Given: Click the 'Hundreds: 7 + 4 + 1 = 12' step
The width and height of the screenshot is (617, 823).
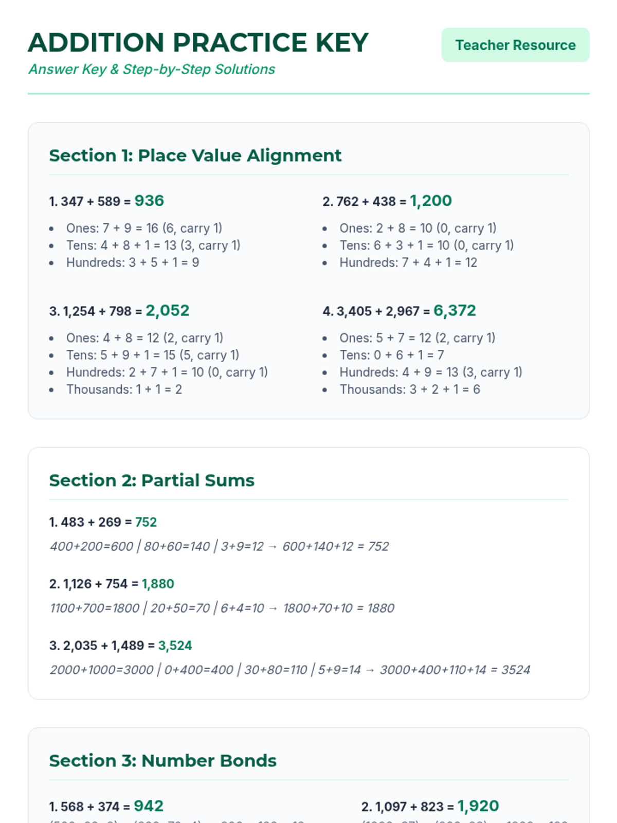Looking at the screenshot, I should point(408,263).
